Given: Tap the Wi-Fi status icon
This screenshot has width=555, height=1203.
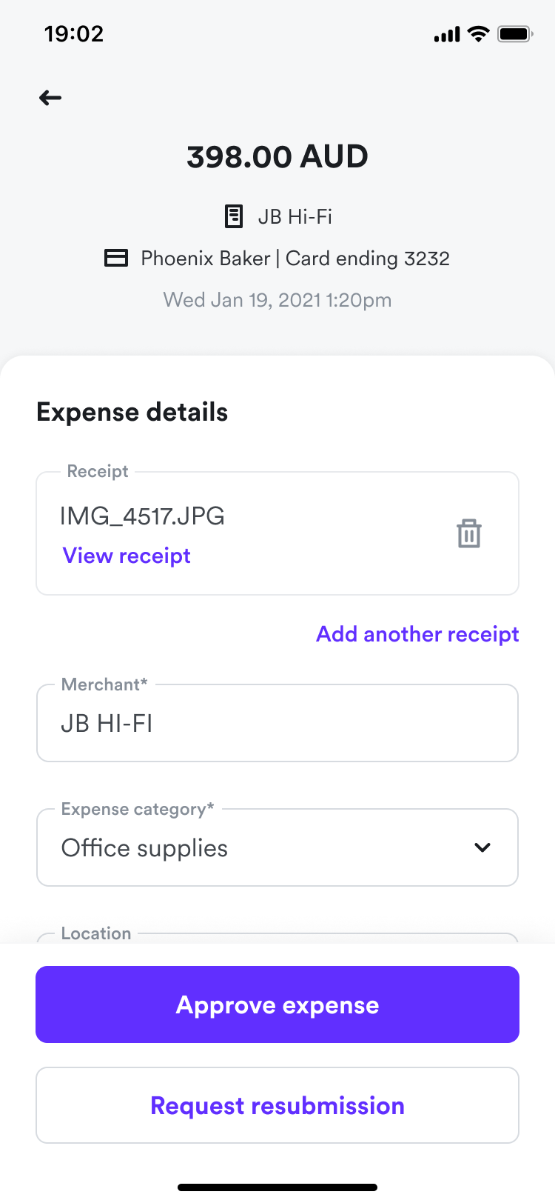Looking at the screenshot, I should pyautogui.click(x=479, y=34).
